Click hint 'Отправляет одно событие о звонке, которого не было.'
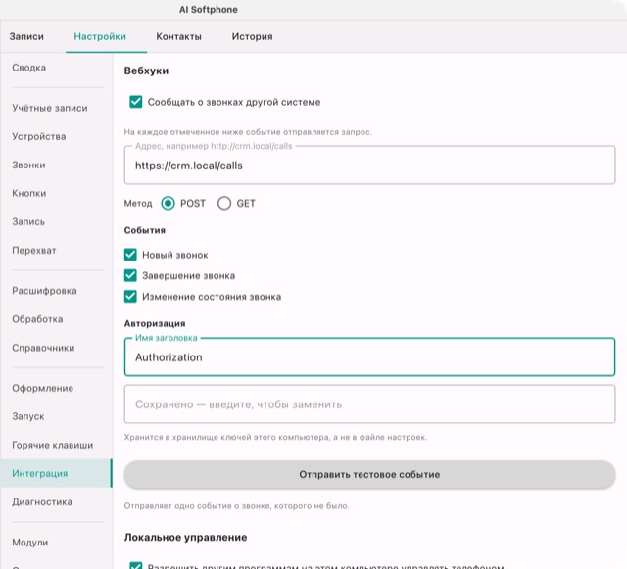Screen dimensions: 627x569 click(236, 505)
